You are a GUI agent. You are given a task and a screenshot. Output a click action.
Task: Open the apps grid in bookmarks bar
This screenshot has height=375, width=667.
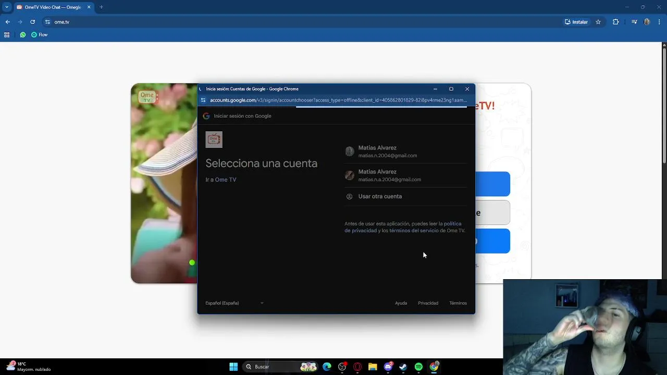coord(7,35)
